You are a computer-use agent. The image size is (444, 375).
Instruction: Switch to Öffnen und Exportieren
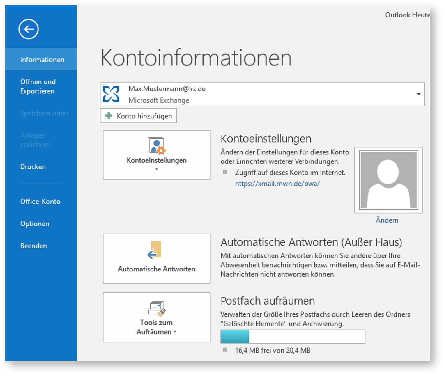click(x=38, y=86)
